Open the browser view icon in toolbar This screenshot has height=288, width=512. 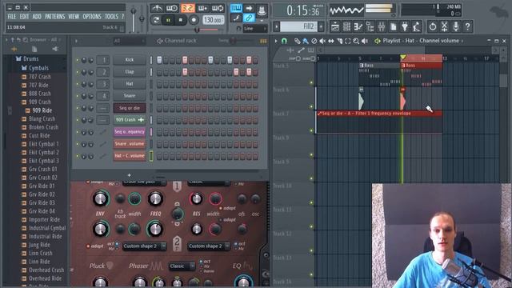(x=370, y=26)
